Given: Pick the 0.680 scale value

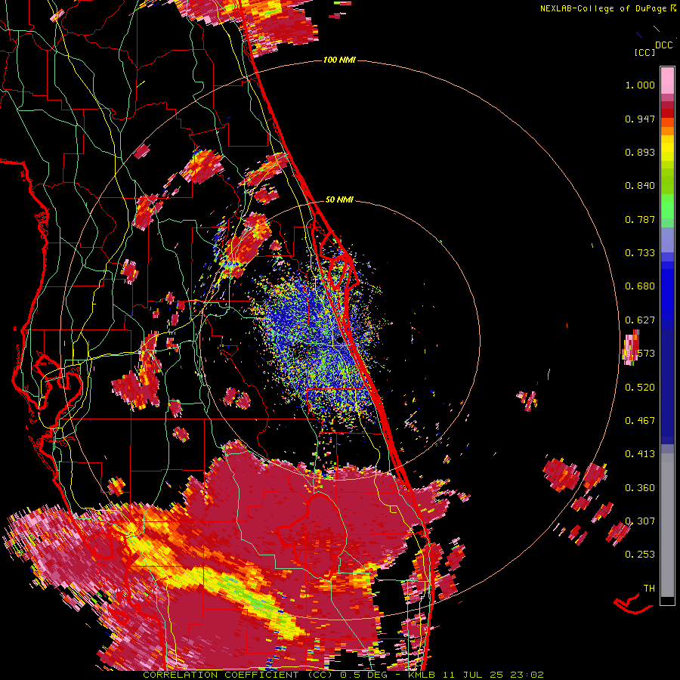Looking at the screenshot, I should coord(640,286).
